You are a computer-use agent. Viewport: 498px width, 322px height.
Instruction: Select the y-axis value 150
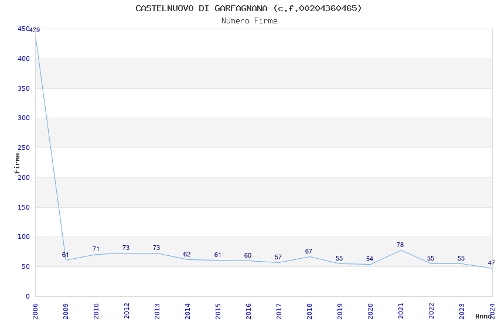click(23, 207)
